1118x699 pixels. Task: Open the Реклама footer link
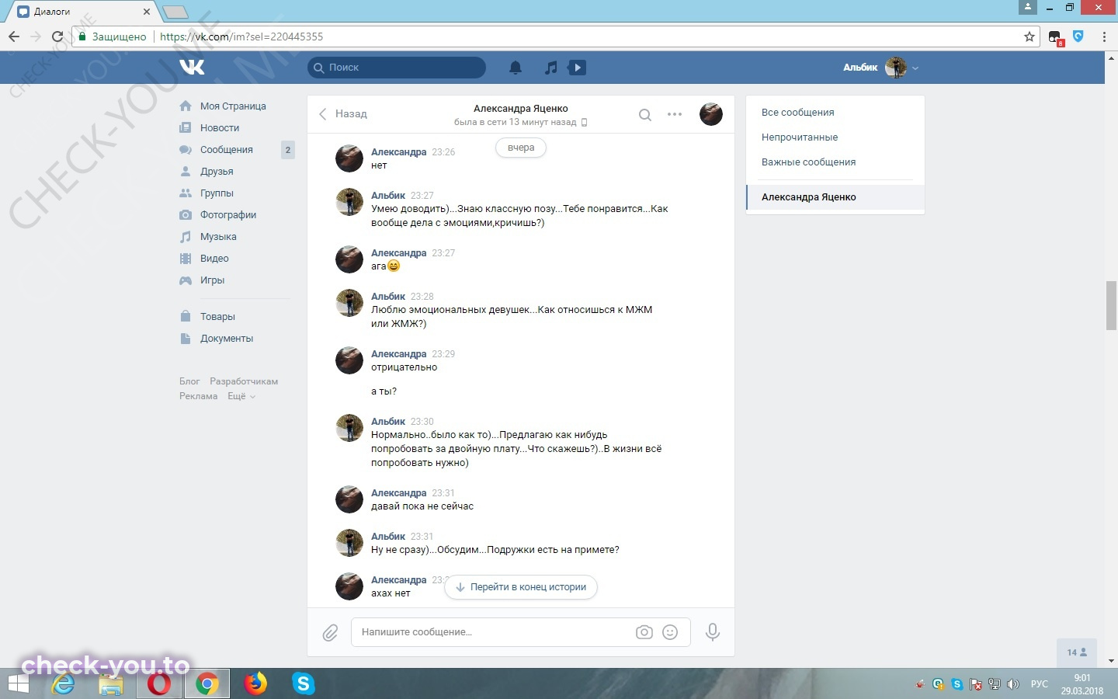click(x=199, y=396)
